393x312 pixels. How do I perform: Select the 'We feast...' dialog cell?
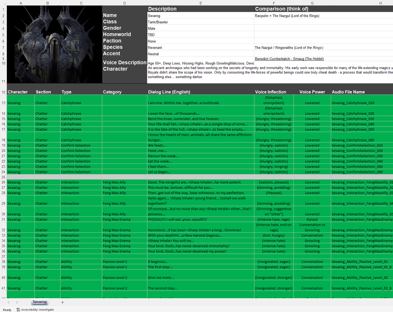200,145
